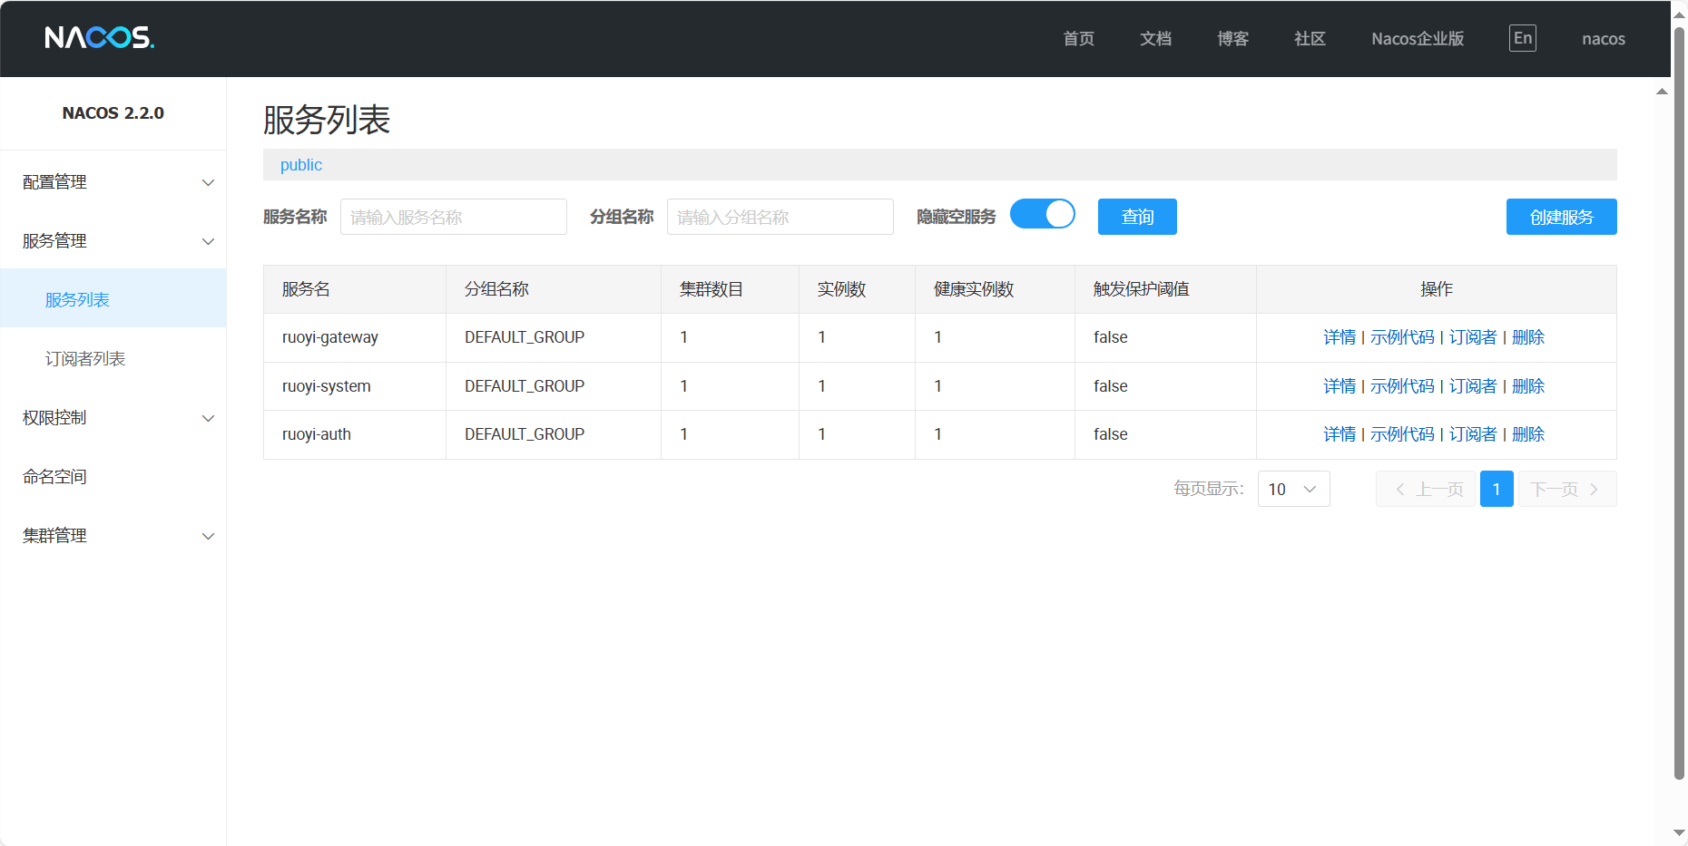Click the 下一页 pagination button
The image size is (1688, 846).
pos(1567,489)
